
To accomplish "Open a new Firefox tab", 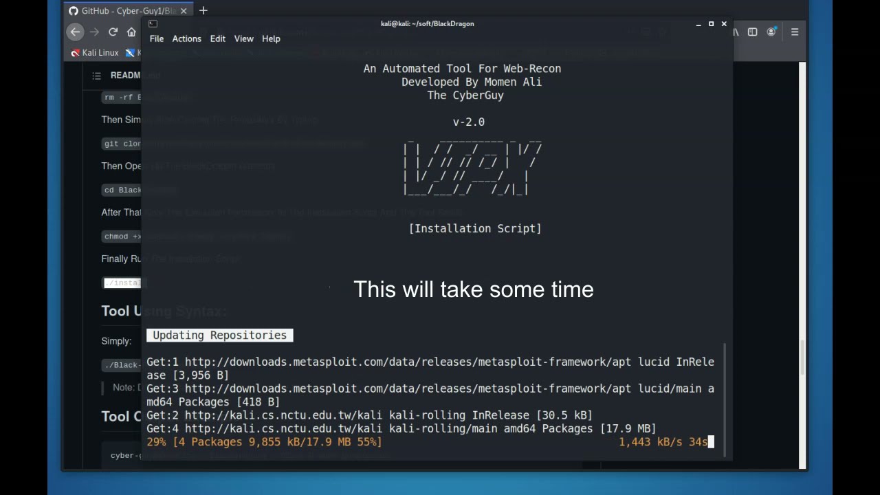I will [203, 11].
